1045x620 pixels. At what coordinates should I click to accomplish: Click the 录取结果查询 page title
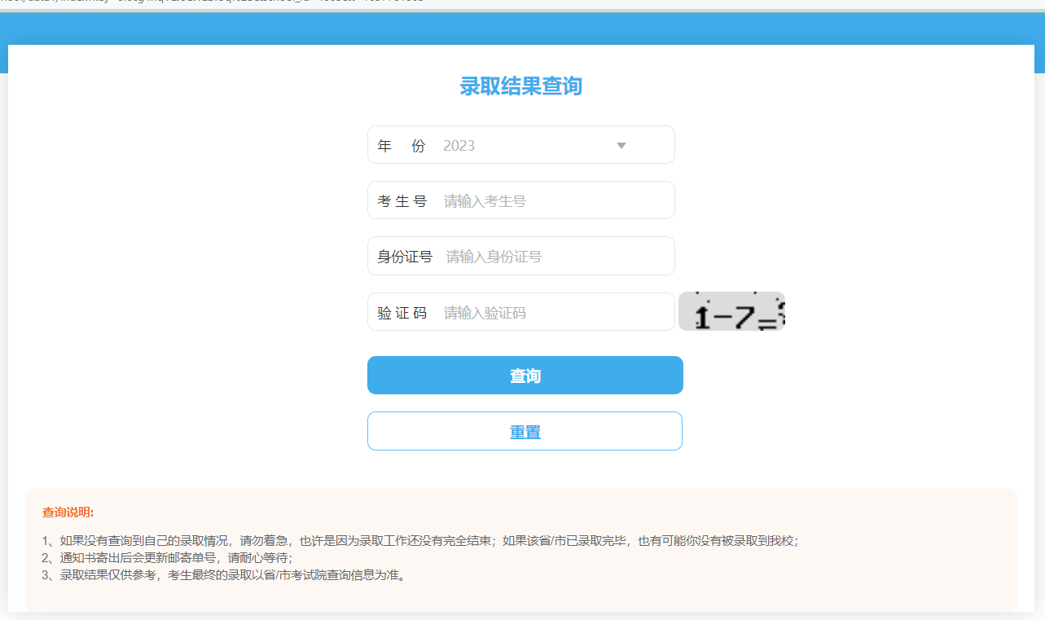(521, 86)
